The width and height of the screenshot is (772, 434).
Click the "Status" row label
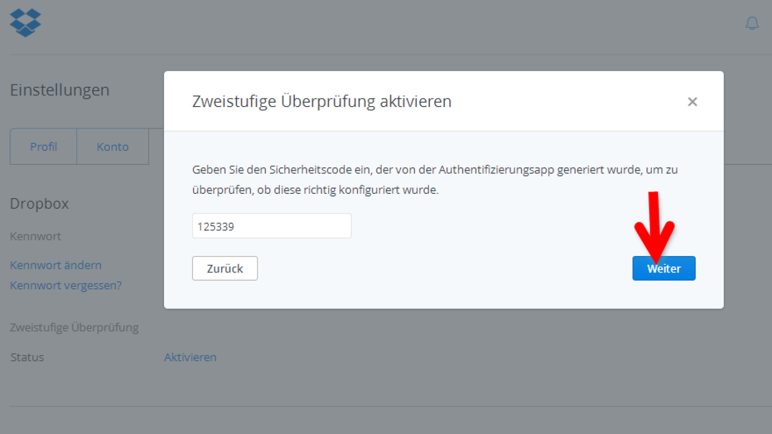pos(27,357)
